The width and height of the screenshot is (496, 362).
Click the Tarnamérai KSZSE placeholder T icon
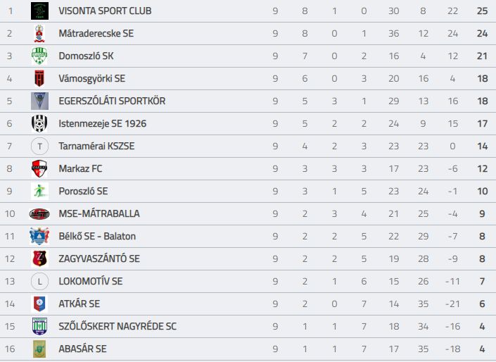tap(39, 146)
